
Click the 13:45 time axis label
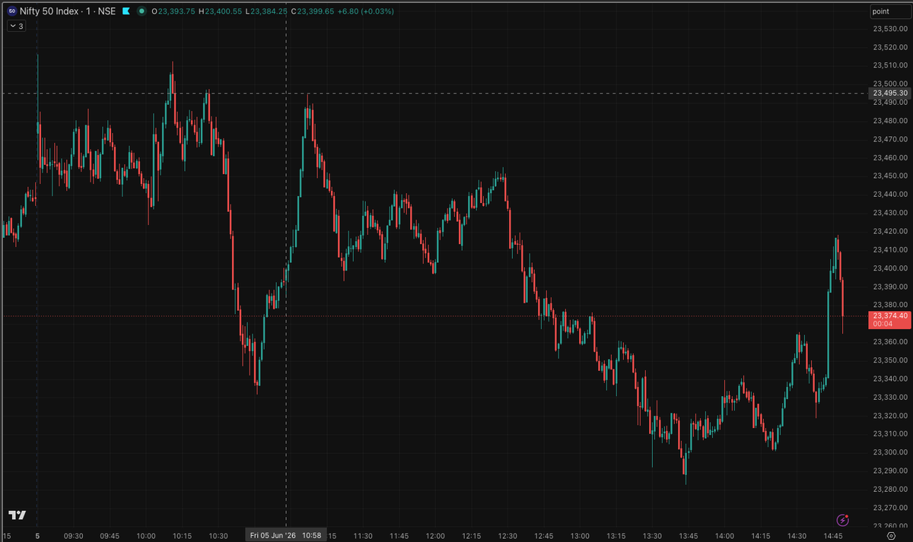point(688,535)
